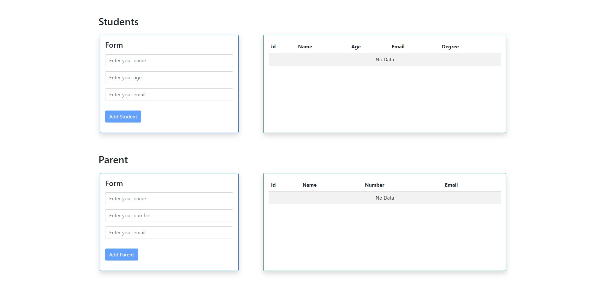The width and height of the screenshot is (606, 306).
Task: Click the student name input field
Action: pyautogui.click(x=169, y=60)
